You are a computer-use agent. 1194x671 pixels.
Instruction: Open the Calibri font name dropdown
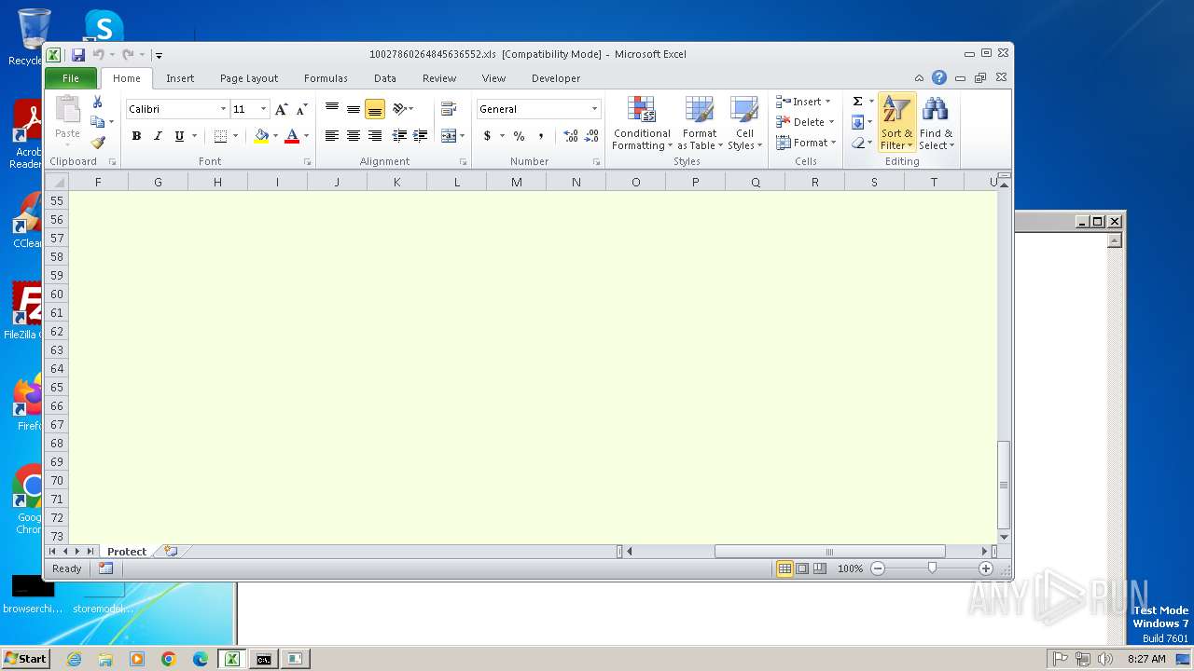click(223, 109)
